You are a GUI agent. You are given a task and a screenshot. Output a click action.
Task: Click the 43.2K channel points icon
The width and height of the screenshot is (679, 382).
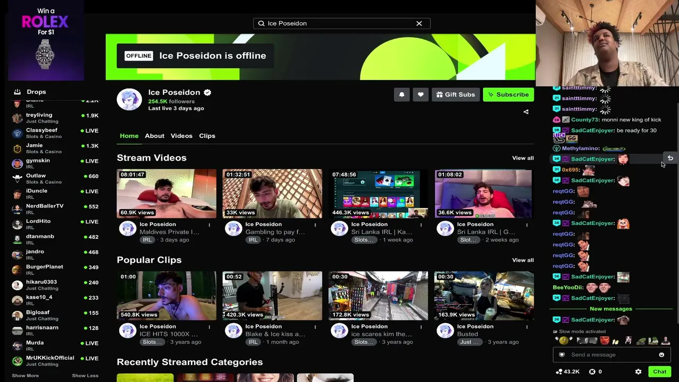559,372
